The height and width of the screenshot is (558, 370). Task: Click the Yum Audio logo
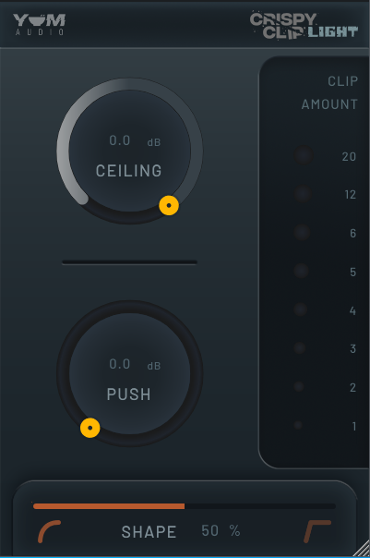click(40, 24)
